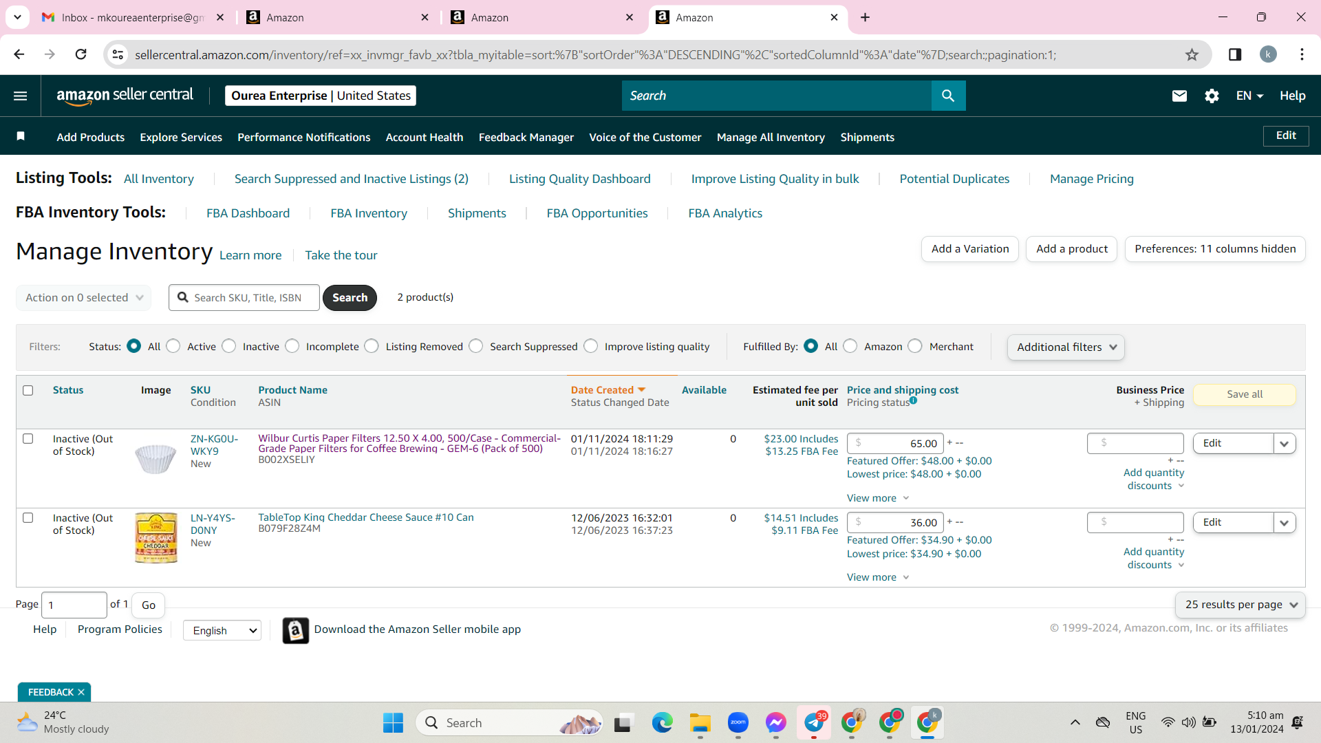1321x743 pixels.
Task: Open Edit dropdown arrow for TableTop King row
Action: pyautogui.click(x=1285, y=523)
